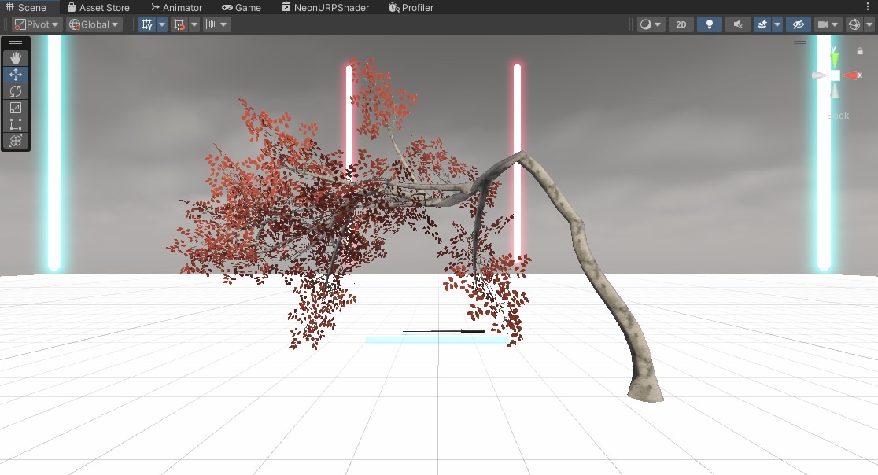Select the Rect transform tool
878x475 pixels.
16,124
